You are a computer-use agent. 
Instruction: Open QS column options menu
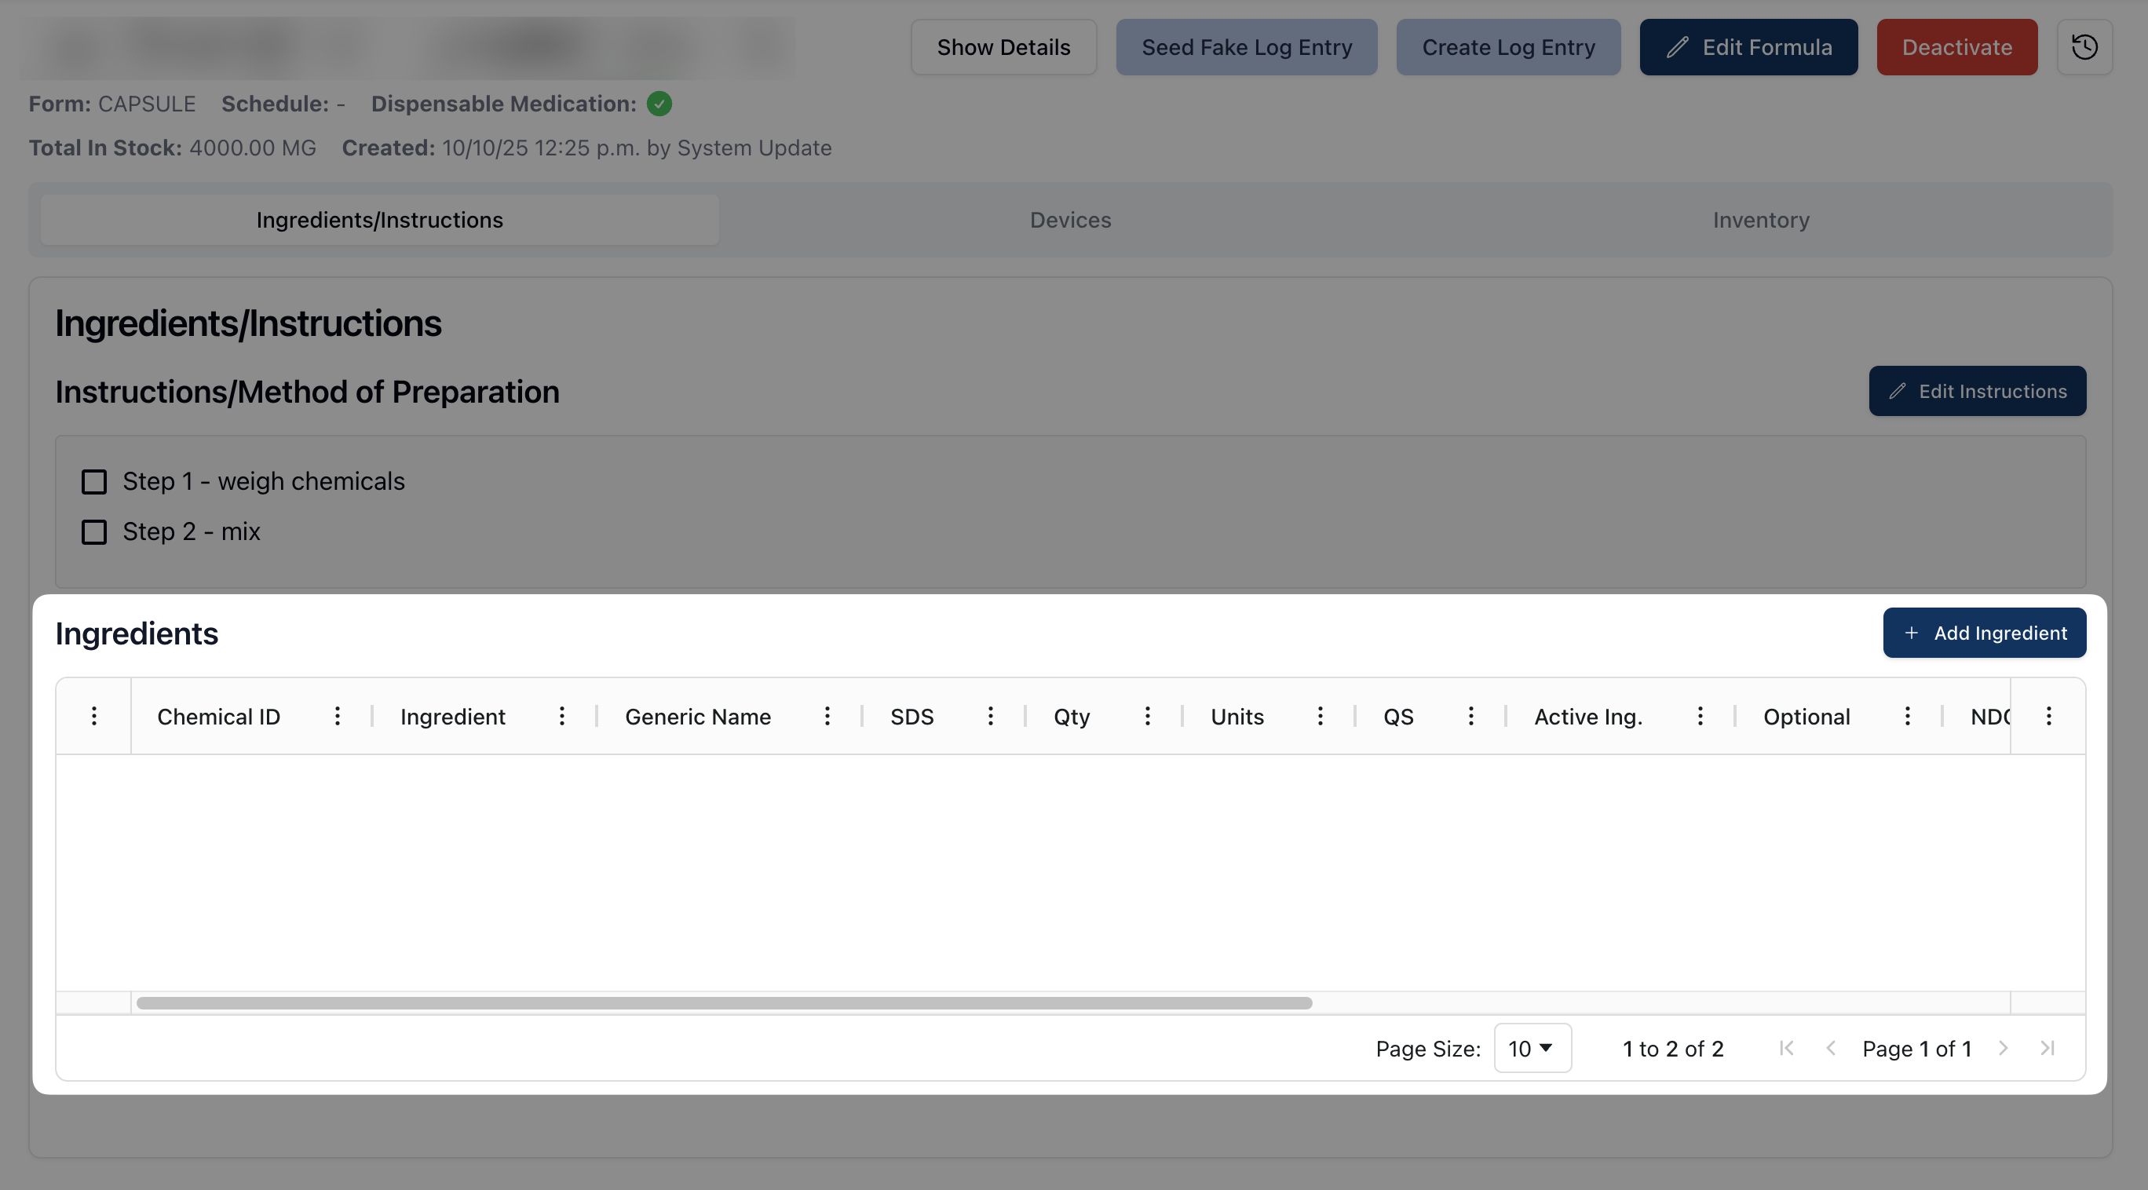click(1471, 717)
